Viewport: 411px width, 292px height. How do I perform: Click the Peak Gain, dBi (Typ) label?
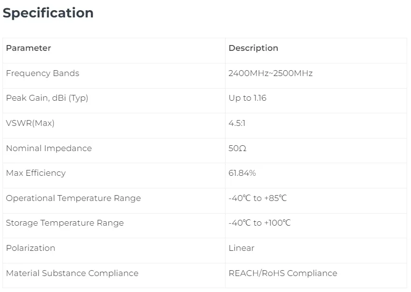[x=47, y=98]
